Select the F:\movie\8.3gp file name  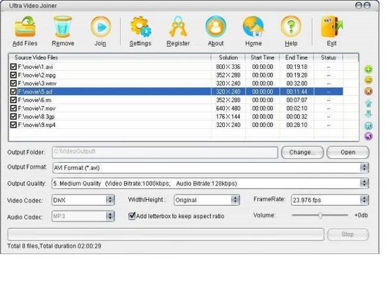(36, 117)
